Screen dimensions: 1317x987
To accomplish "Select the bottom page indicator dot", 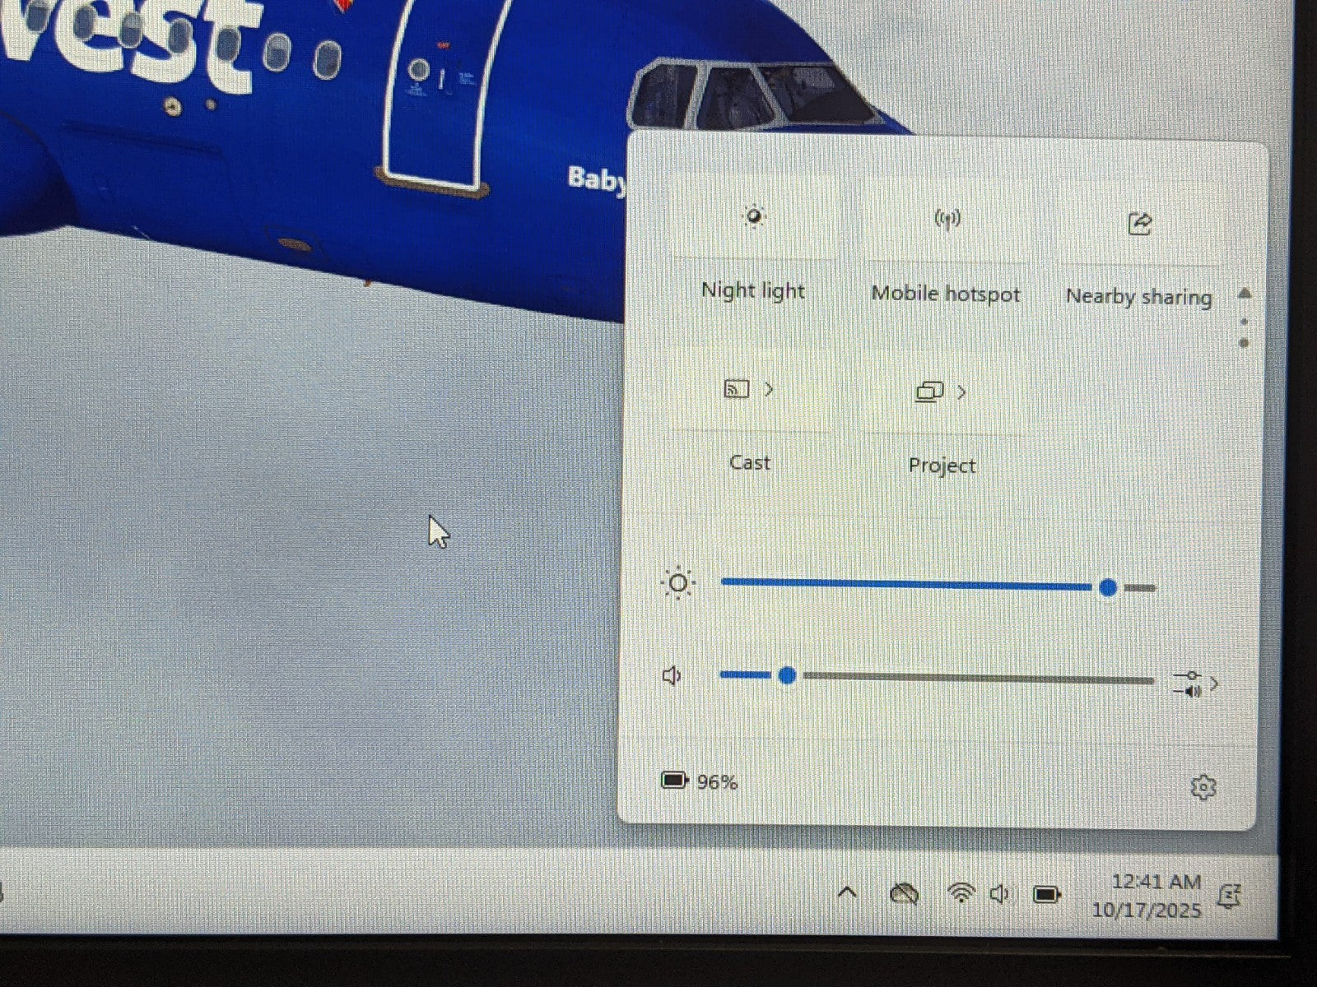I will [x=1244, y=342].
